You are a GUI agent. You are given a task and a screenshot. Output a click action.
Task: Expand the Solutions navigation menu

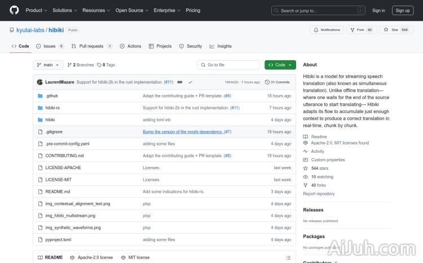click(64, 10)
